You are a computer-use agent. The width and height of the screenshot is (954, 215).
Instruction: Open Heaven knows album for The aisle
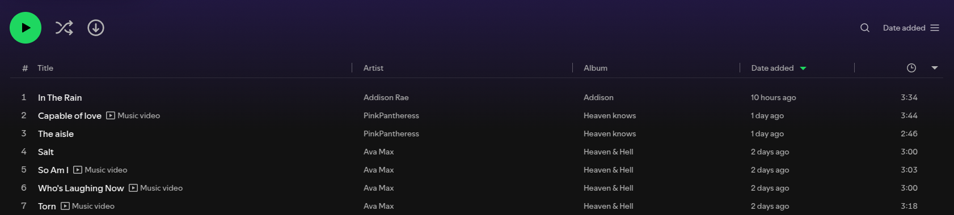pos(610,134)
